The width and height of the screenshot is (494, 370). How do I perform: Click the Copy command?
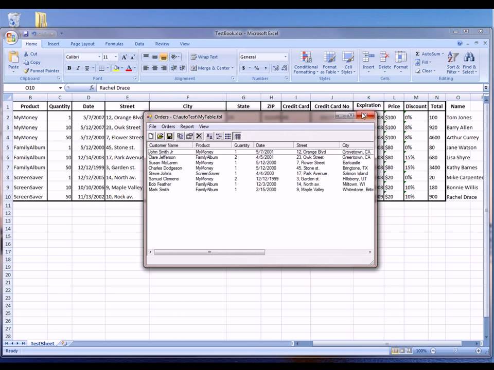(x=32, y=62)
